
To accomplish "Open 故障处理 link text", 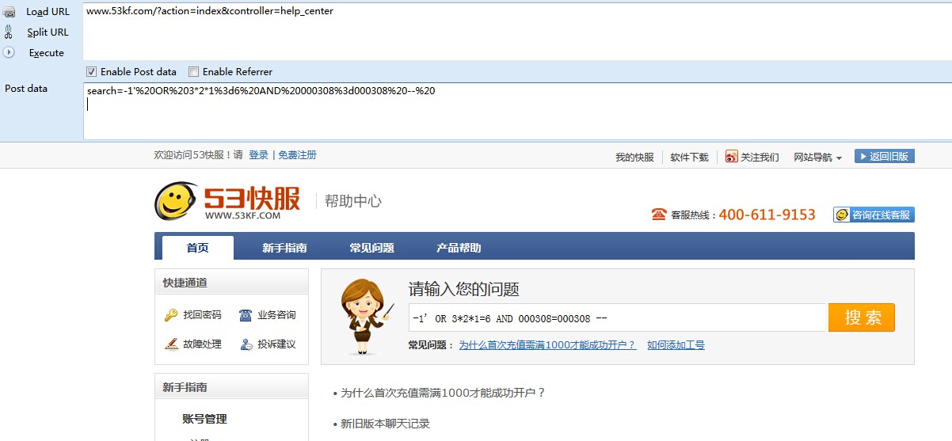I will pyautogui.click(x=202, y=344).
